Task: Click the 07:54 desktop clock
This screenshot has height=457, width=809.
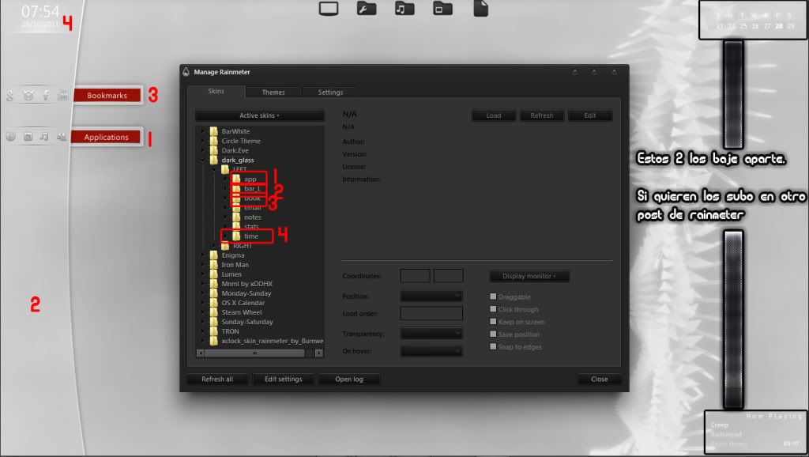Action: (40, 11)
